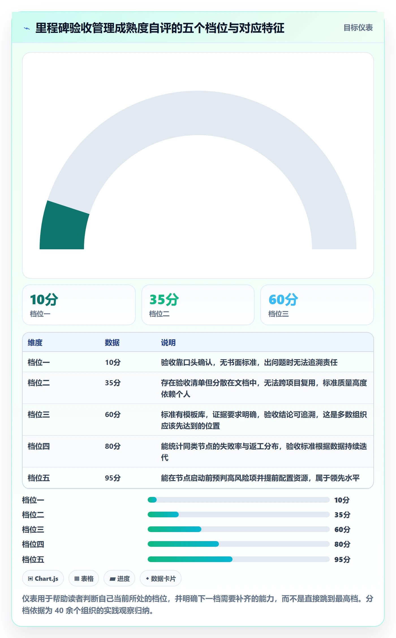Viewport: 396px width, 638px height.
Task: Click the 档位二 progress bar
Action: [238, 514]
